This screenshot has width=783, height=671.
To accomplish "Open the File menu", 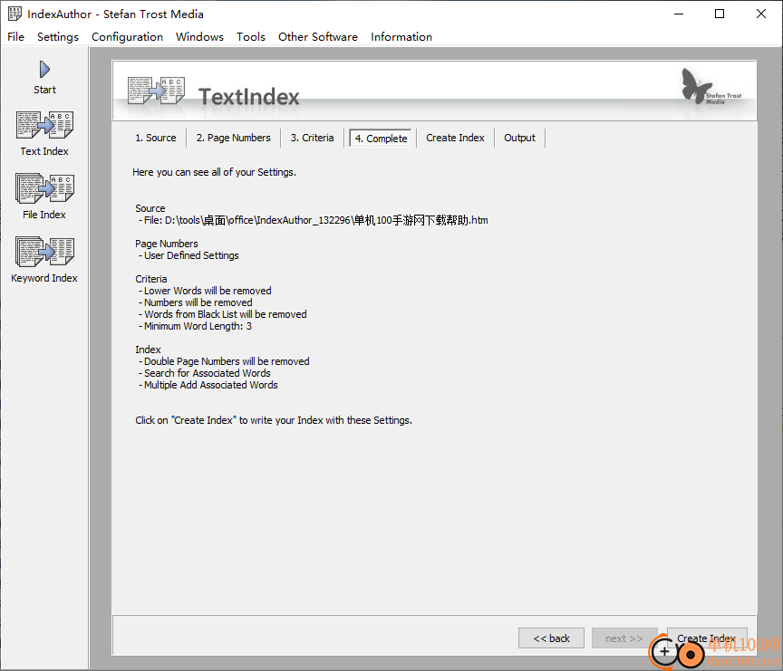I will click(x=16, y=37).
